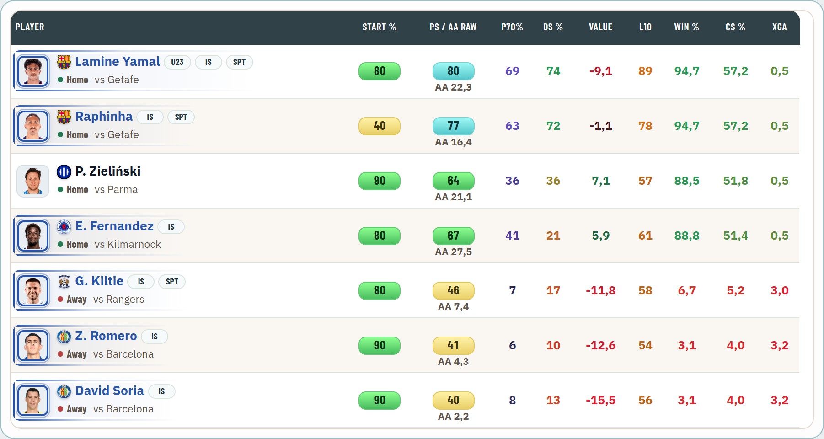Click 'AA 27,5' under Fernandez's score
The height and width of the screenshot is (439, 824).
pos(454,252)
